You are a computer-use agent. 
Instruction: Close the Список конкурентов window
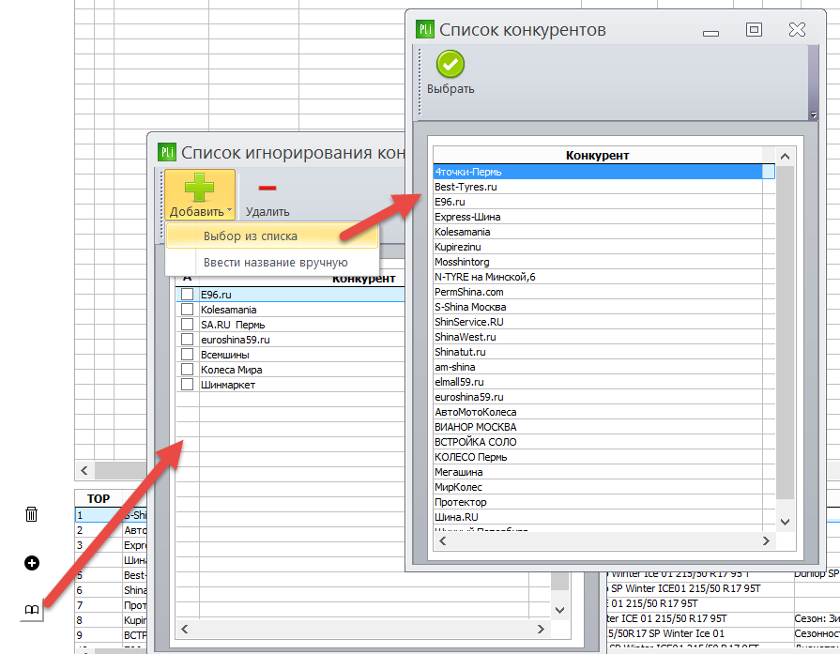point(797,29)
